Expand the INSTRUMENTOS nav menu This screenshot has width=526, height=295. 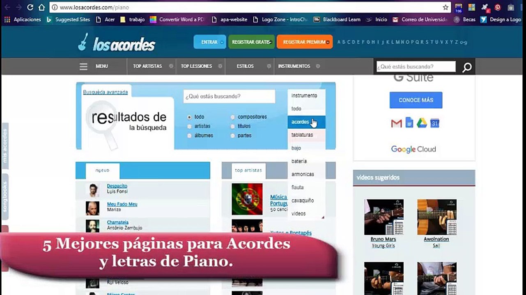point(299,66)
